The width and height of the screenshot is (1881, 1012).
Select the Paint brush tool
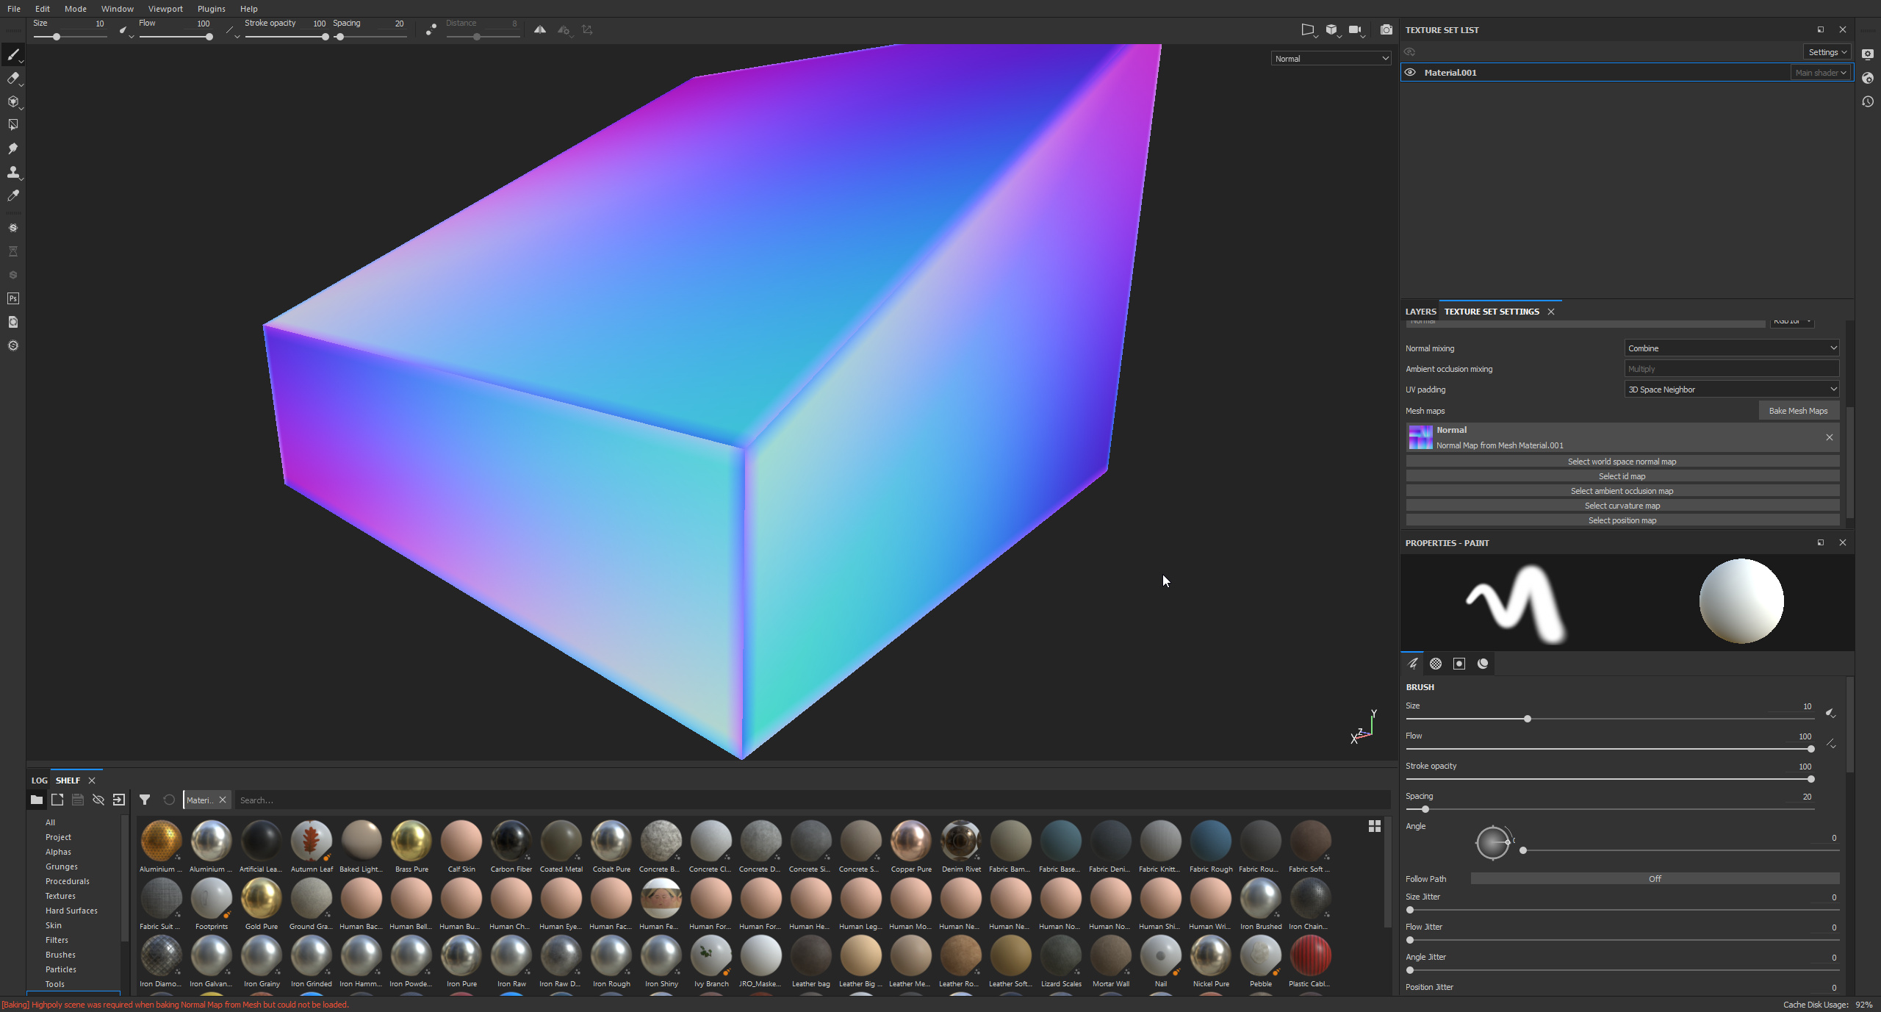[13, 56]
